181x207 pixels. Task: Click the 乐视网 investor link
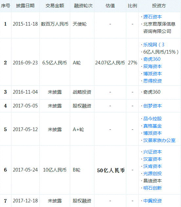(x=150, y=45)
